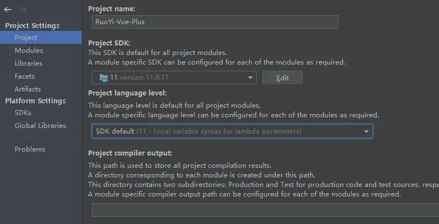The image size is (439, 224).
Task: Open the Project language level SDK default dropdown
Action: pyautogui.click(x=232, y=131)
